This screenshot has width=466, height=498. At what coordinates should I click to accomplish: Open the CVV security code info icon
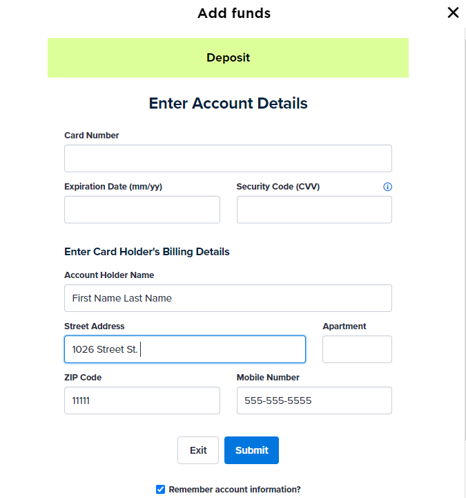click(x=387, y=187)
